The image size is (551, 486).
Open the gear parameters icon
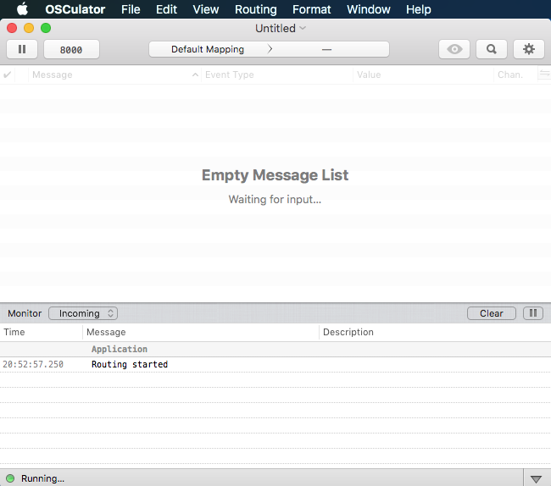529,49
